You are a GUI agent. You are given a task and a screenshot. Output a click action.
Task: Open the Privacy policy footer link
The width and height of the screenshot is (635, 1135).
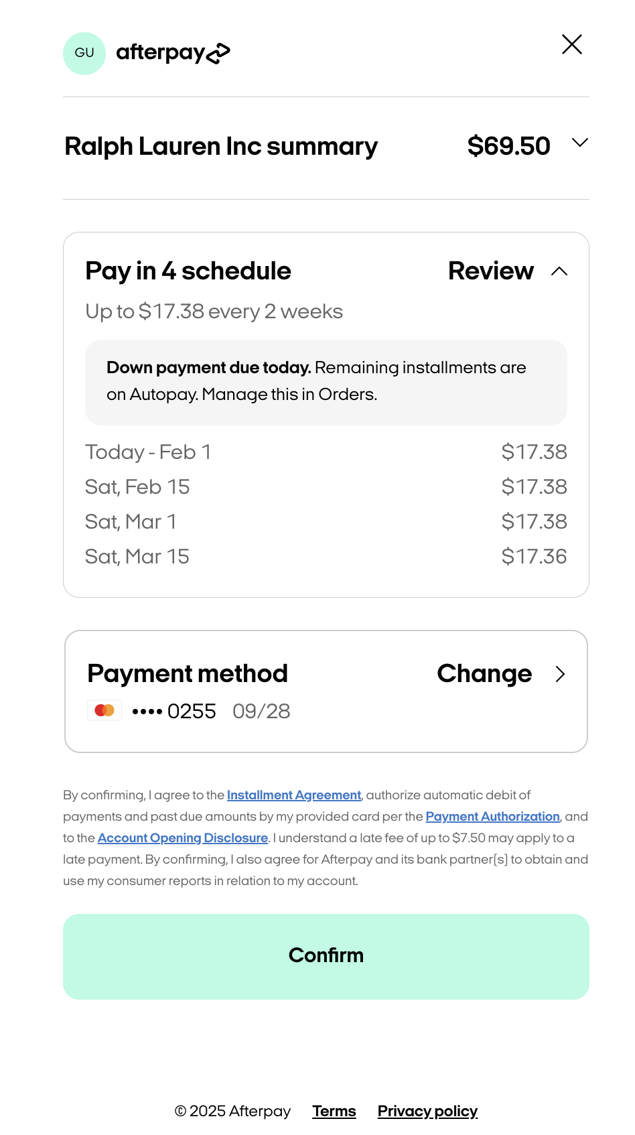427,1111
